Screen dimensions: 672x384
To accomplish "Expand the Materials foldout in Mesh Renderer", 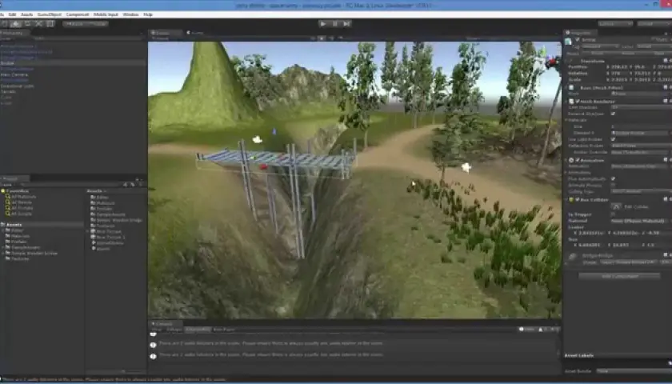I will coord(566,120).
